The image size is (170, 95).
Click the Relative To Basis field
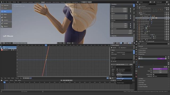160,76
